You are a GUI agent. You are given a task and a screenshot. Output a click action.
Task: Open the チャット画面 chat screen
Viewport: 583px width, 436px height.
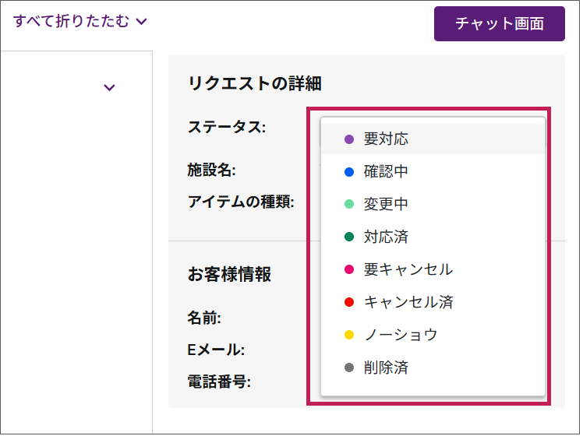tap(499, 23)
